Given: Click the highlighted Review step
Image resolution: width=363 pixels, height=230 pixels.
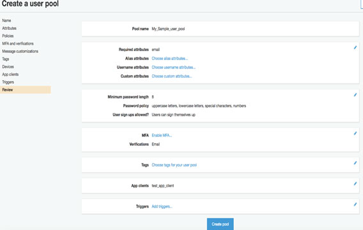Looking at the screenshot, I should (x=26, y=90).
